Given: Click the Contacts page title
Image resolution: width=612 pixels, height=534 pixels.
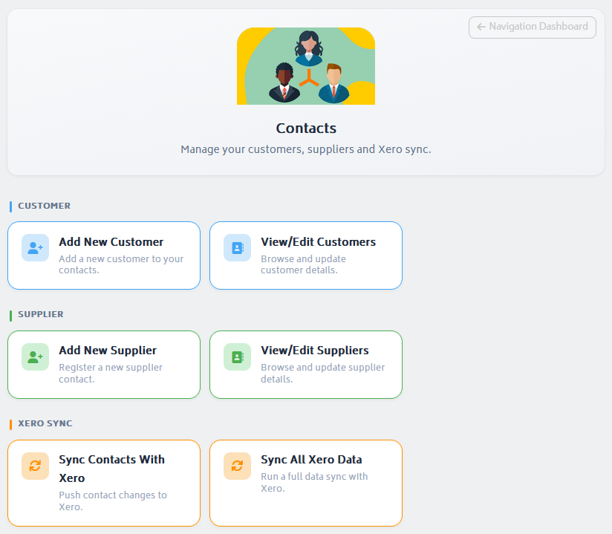Looking at the screenshot, I should point(306,128).
